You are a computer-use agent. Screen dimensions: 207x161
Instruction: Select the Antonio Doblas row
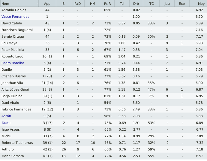[x=103, y=10]
